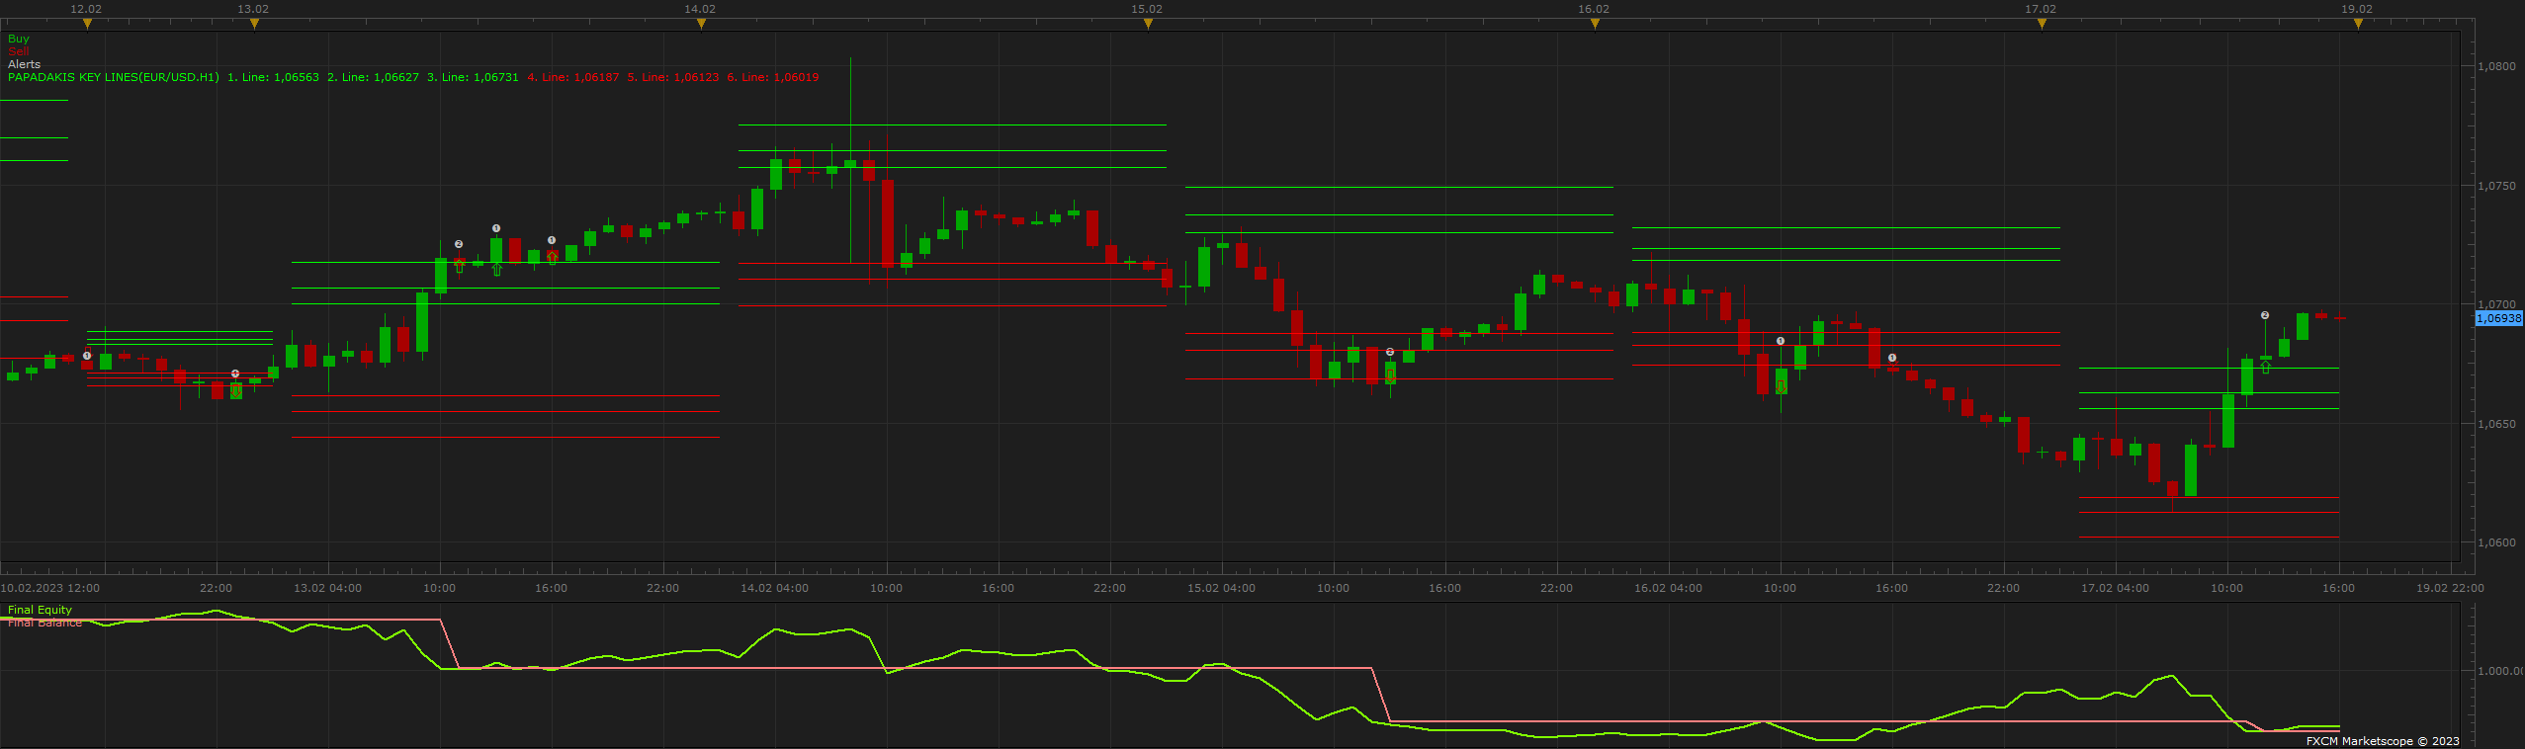Click trade marker 2 on 15.02 afternoon candle
The width and height of the screenshot is (2525, 749).
[x=1390, y=352]
